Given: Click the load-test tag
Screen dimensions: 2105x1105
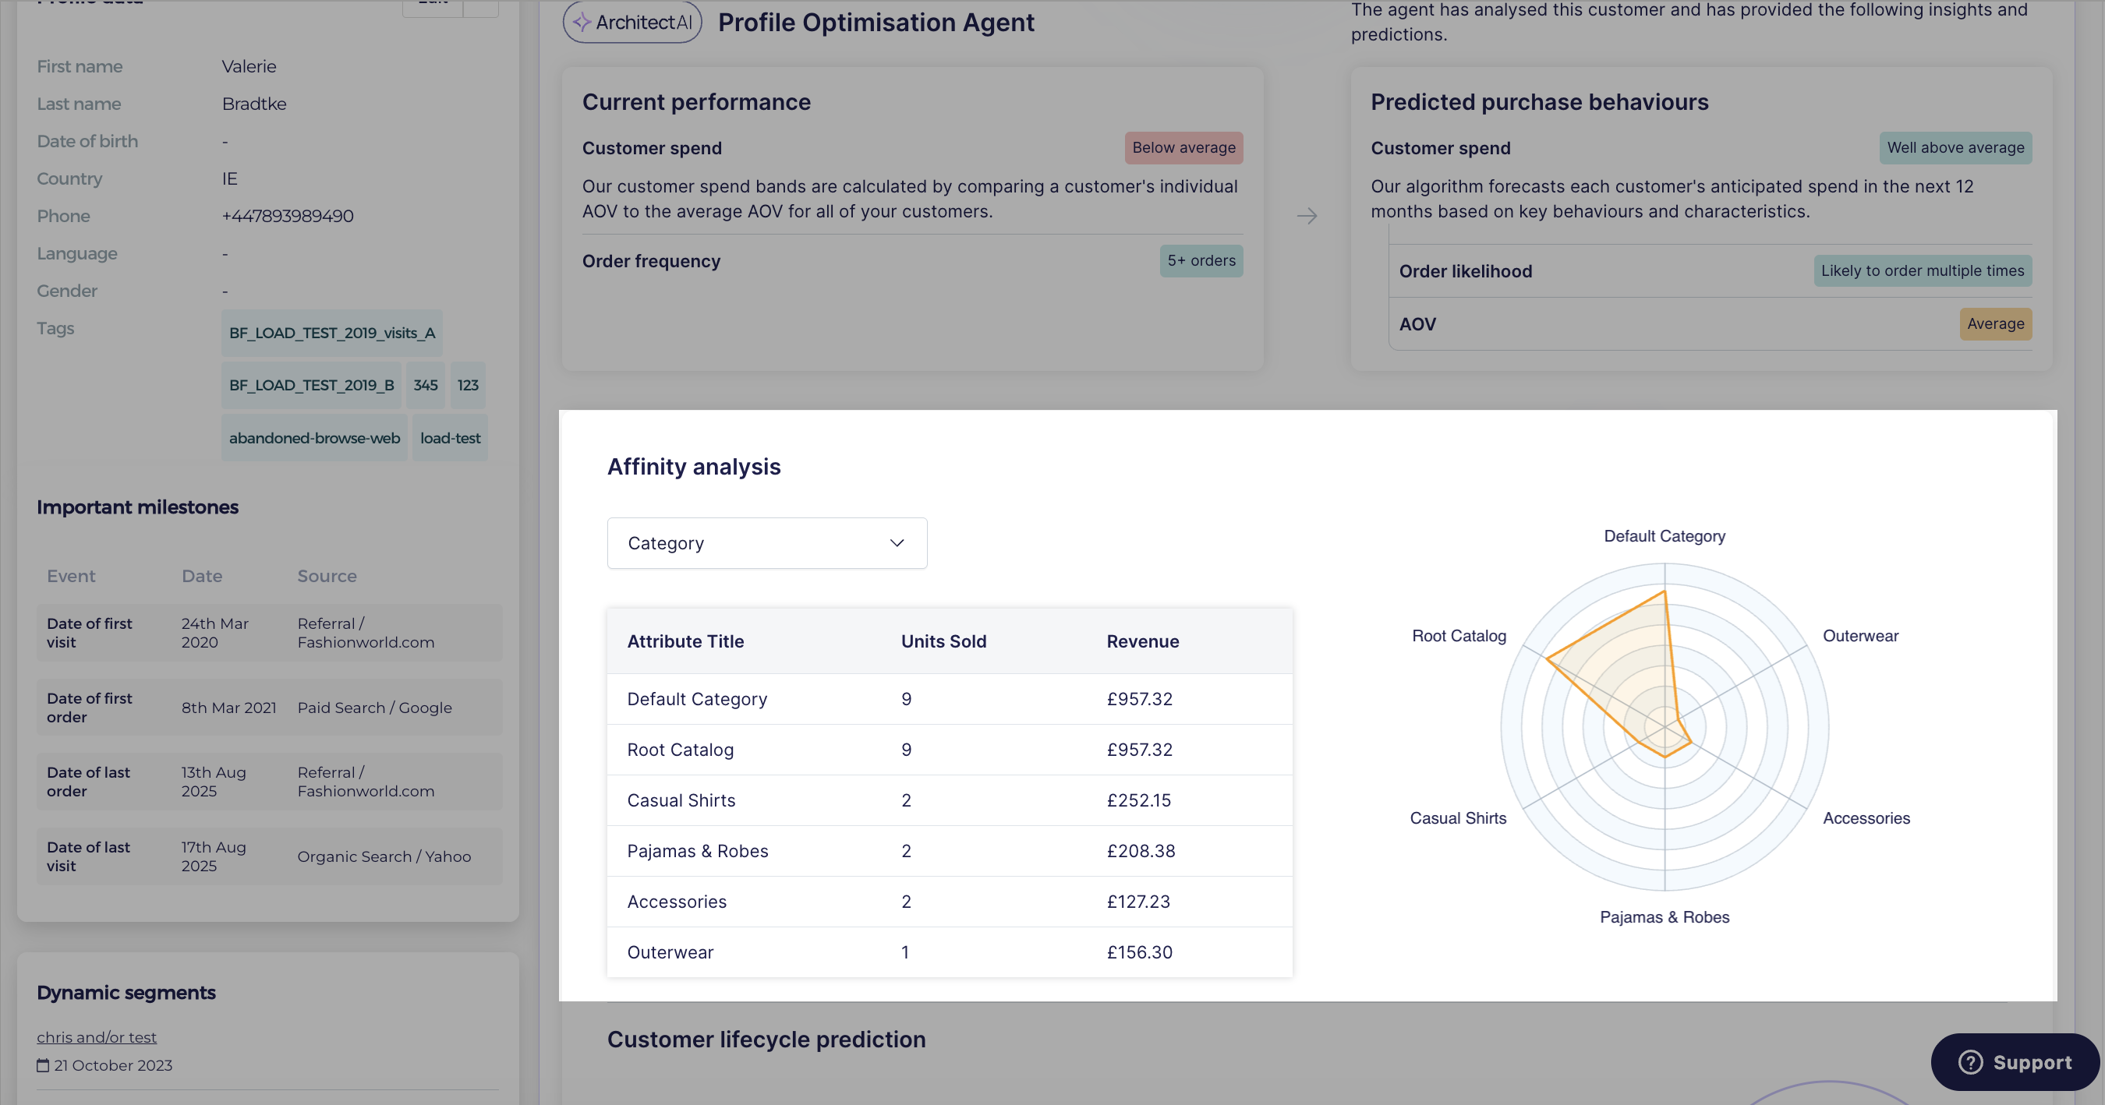Looking at the screenshot, I should [451, 438].
